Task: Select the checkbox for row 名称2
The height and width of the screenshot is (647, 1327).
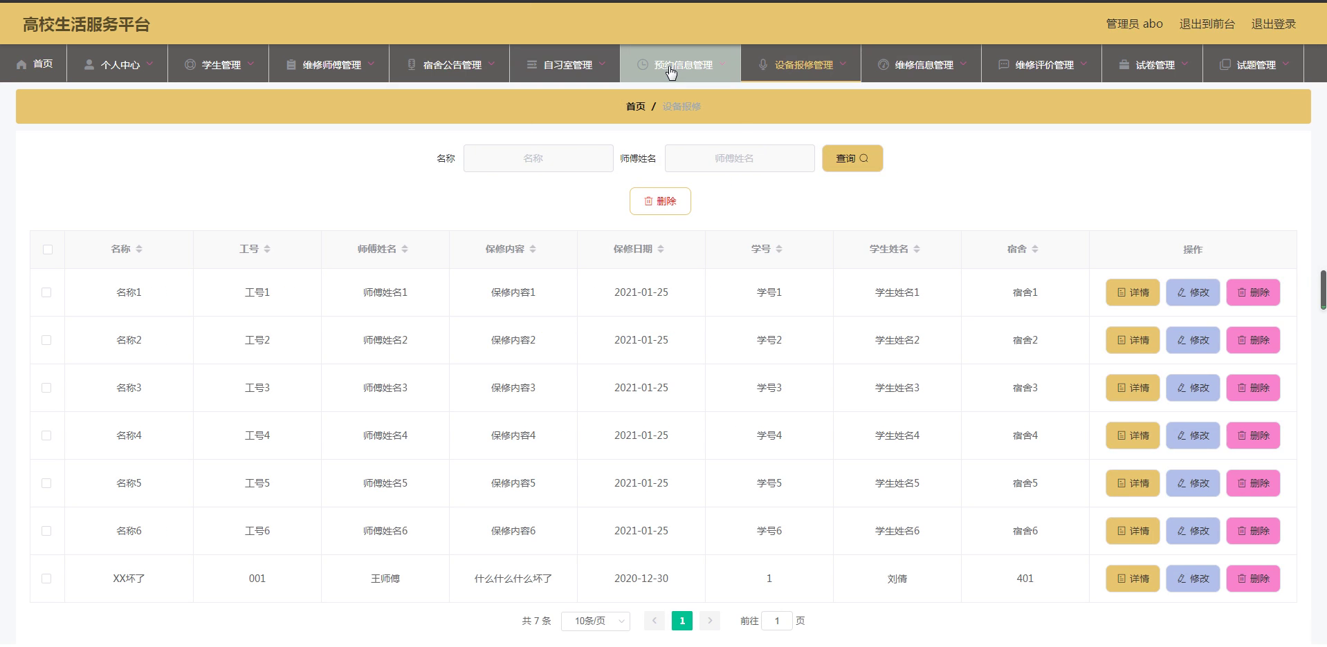Action: pyautogui.click(x=46, y=340)
